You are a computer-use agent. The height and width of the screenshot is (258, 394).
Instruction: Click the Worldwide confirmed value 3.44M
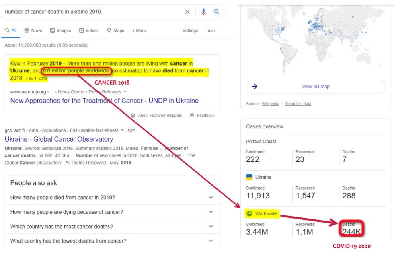[257, 232]
